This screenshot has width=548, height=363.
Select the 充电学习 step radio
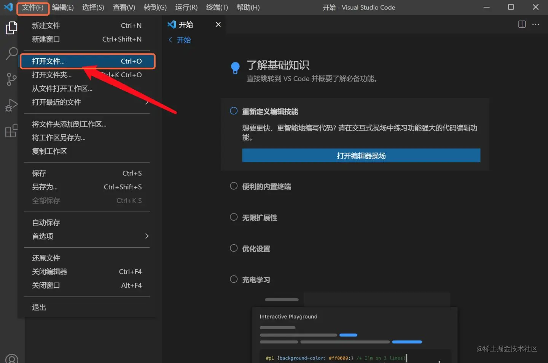coord(234,279)
